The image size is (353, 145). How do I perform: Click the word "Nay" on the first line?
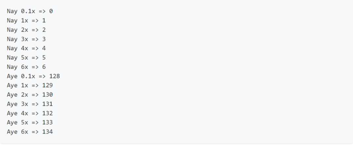[x=12, y=11]
